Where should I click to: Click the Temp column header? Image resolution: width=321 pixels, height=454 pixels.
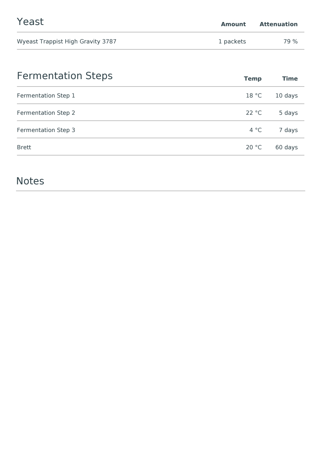[x=253, y=79]
